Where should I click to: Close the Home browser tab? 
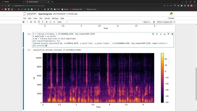(24, 2)
